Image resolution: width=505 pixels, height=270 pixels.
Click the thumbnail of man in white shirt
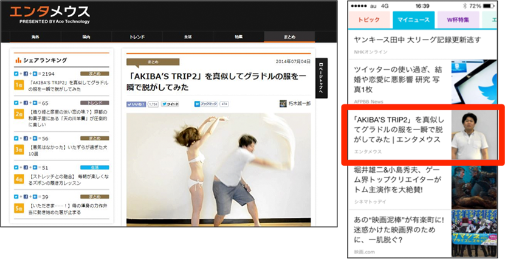click(x=474, y=134)
